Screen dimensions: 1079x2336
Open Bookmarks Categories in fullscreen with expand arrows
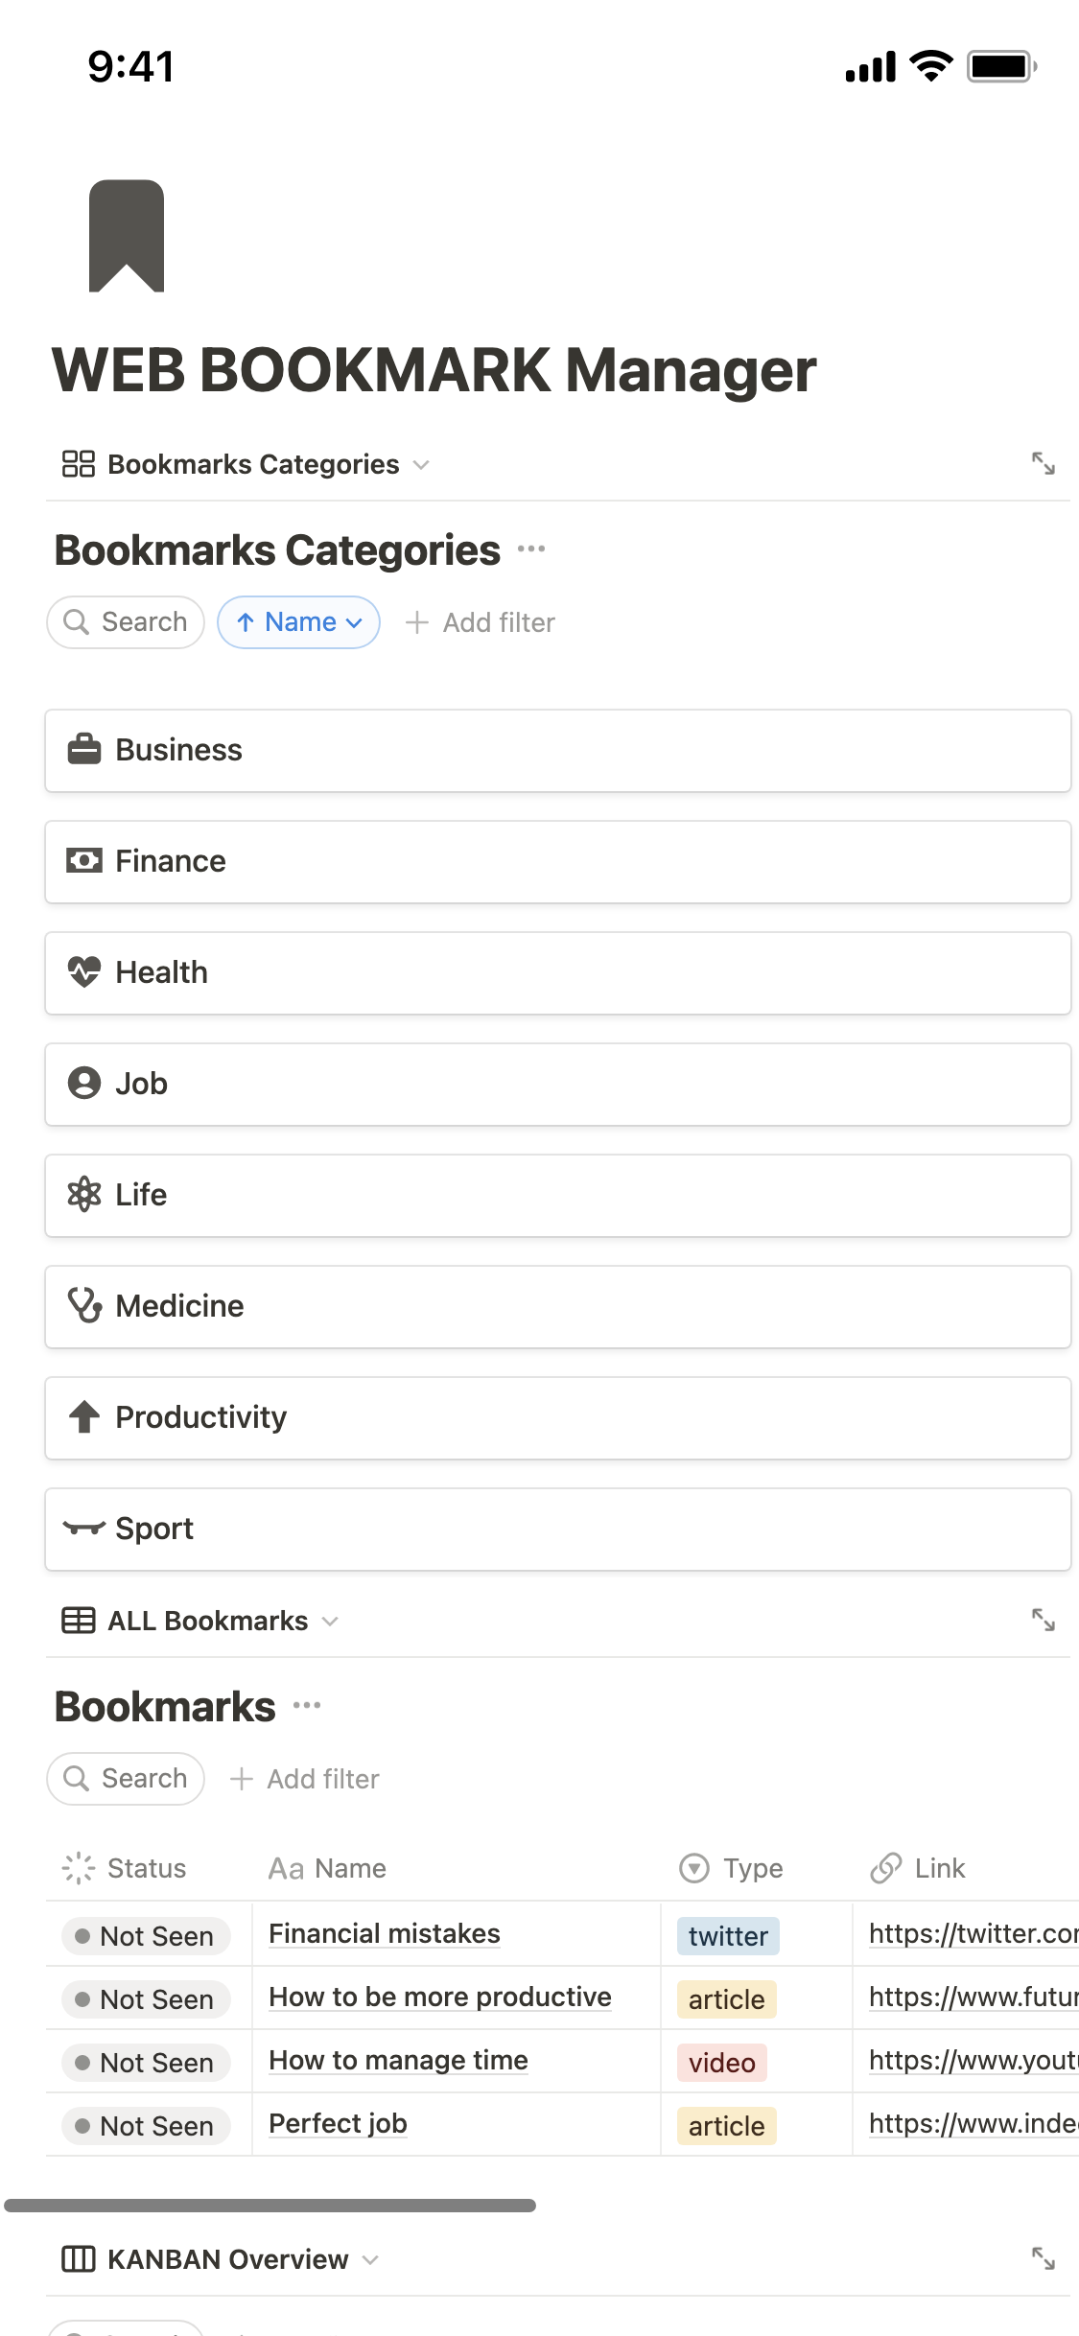click(1044, 464)
